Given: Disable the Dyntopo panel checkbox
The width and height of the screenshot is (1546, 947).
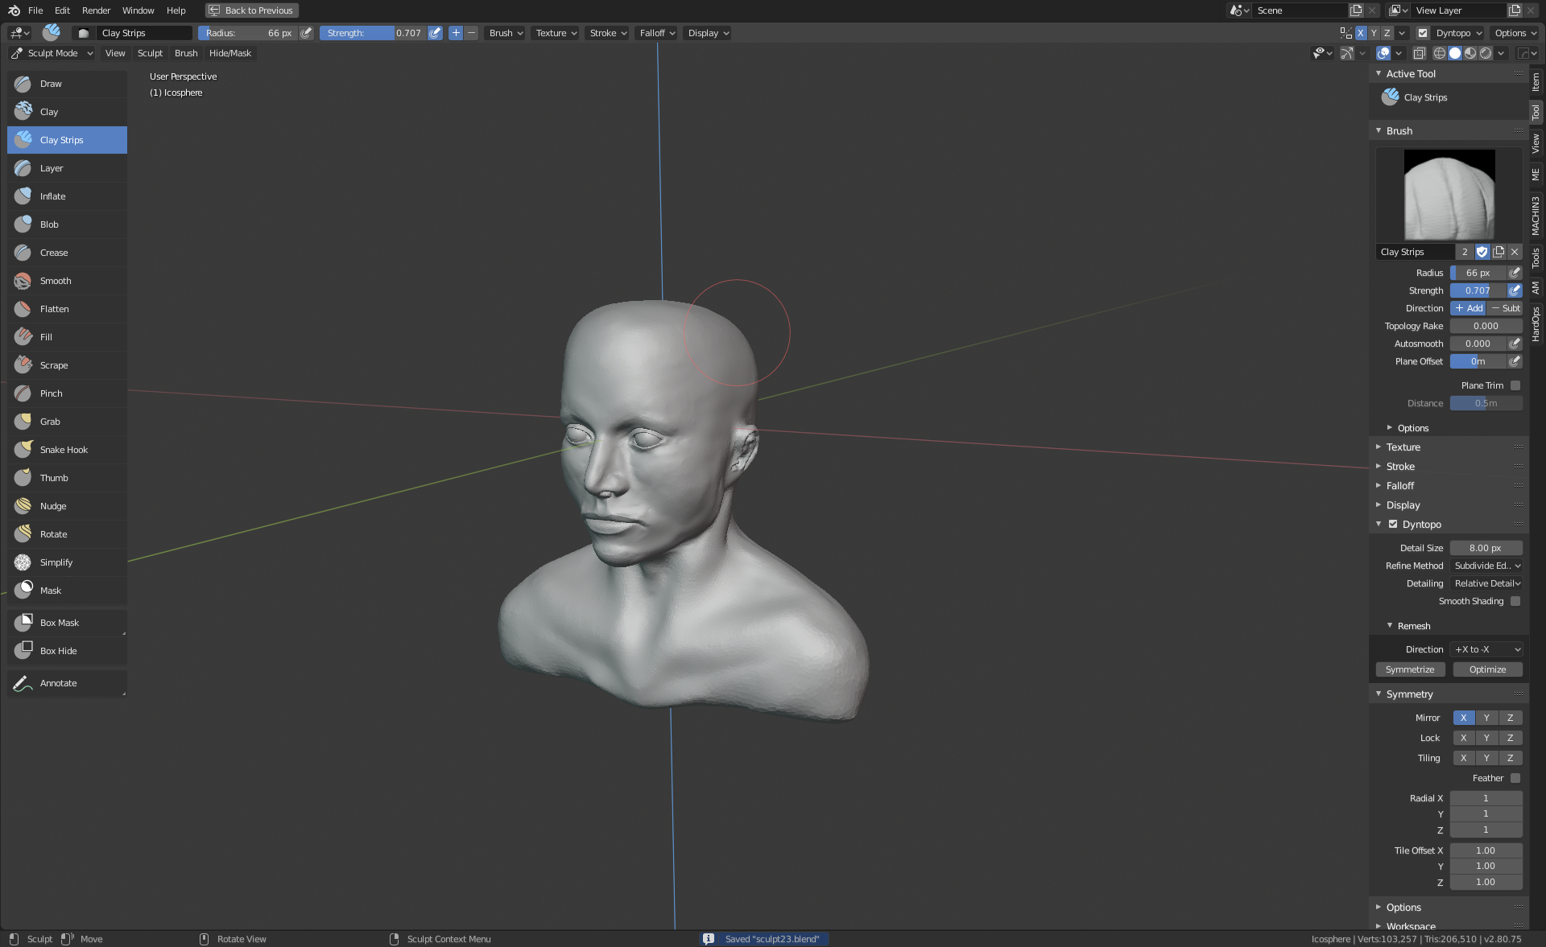Looking at the screenshot, I should (x=1393, y=524).
